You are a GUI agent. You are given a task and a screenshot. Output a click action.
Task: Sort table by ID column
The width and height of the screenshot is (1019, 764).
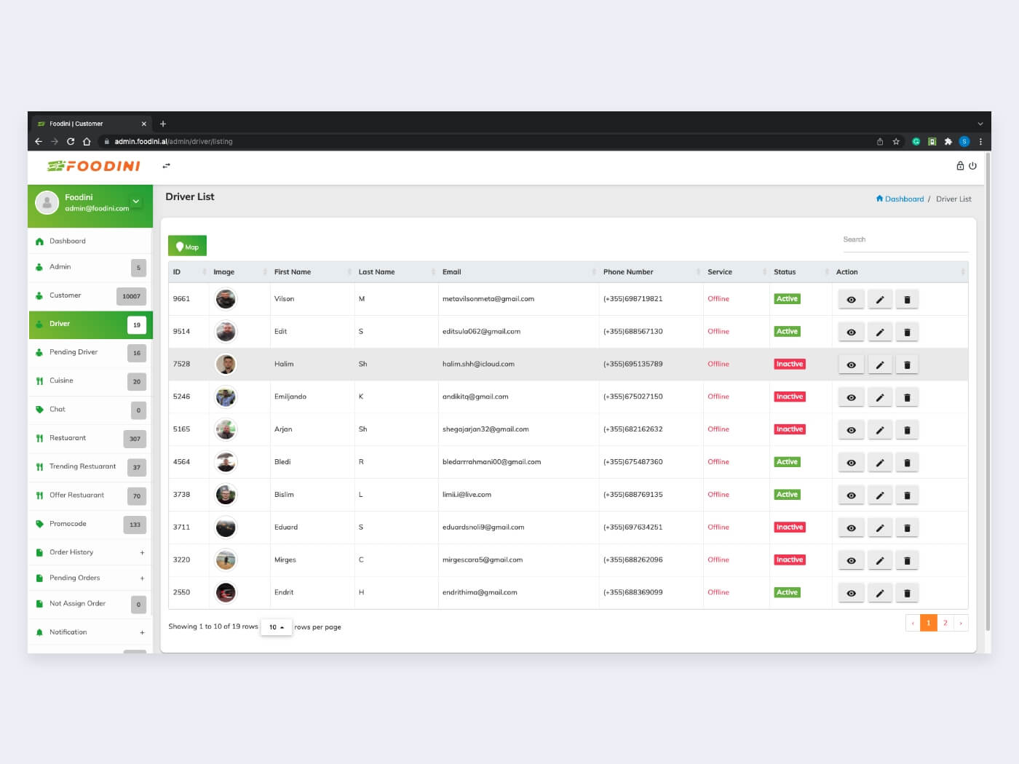coord(189,272)
